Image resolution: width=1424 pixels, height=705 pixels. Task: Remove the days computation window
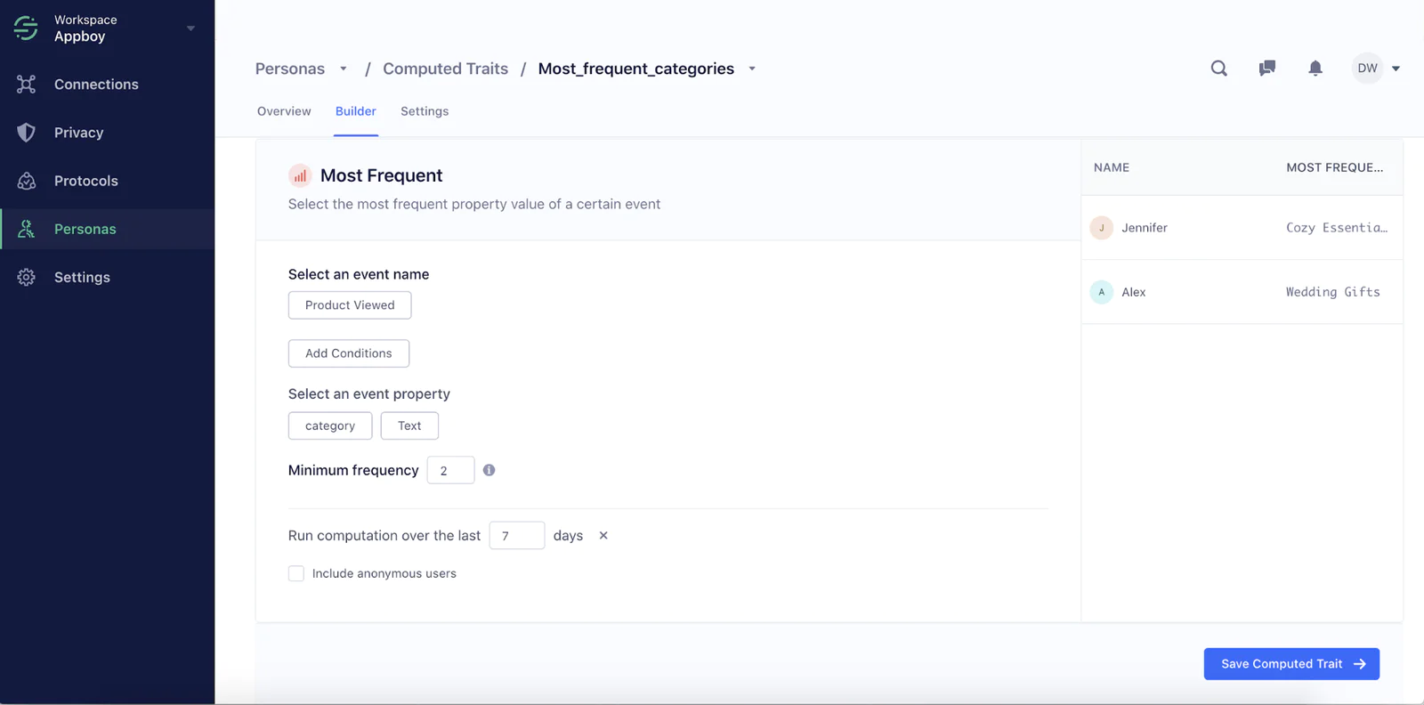(603, 535)
